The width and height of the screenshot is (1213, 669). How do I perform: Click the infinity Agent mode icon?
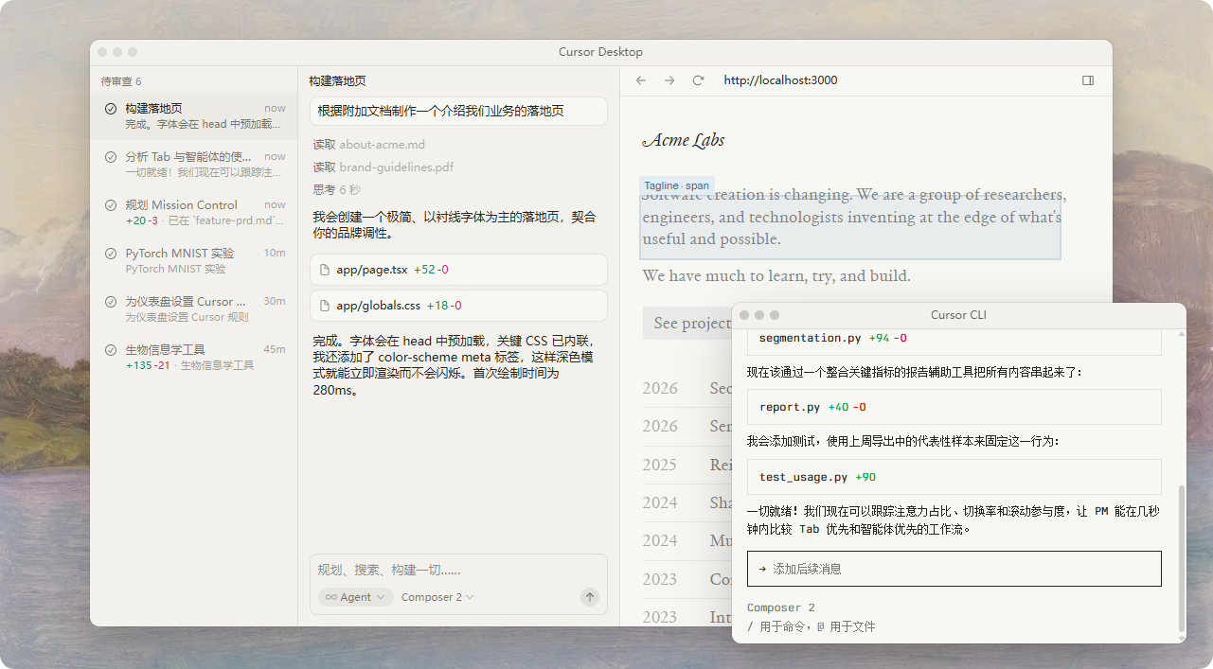[331, 597]
